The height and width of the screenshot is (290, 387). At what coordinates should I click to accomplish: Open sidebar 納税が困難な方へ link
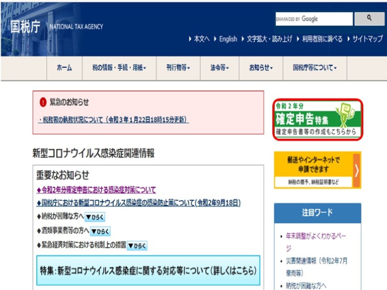306,285
